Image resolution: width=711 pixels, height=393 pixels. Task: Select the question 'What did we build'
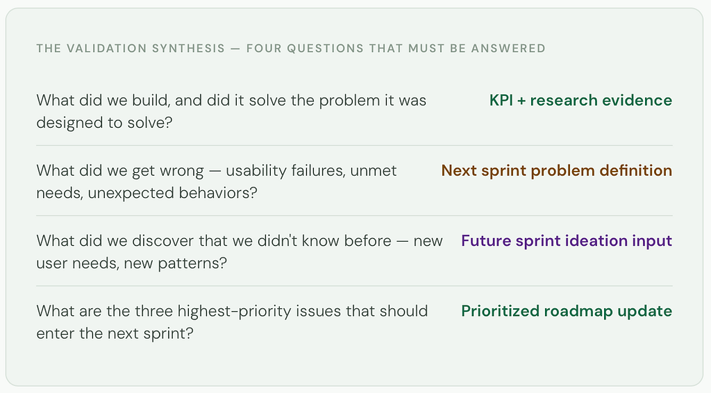point(231,112)
